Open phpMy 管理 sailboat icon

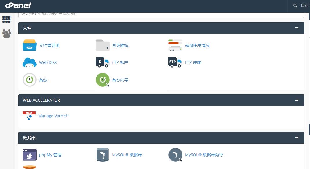(x=29, y=155)
